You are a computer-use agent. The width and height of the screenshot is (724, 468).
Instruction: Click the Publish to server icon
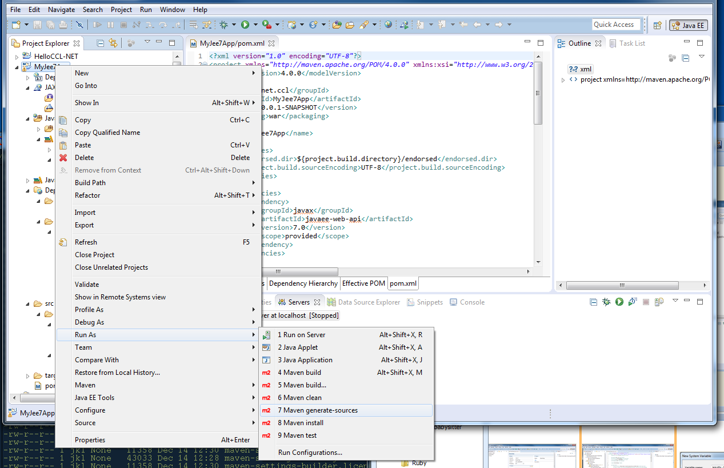pyautogui.click(x=658, y=302)
